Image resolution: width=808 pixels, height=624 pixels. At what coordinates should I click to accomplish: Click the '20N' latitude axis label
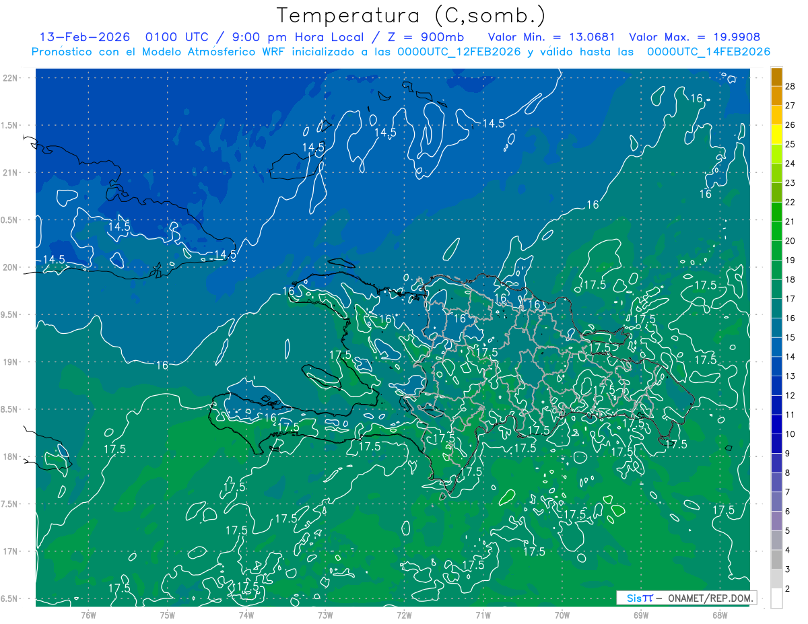pyautogui.click(x=10, y=267)
